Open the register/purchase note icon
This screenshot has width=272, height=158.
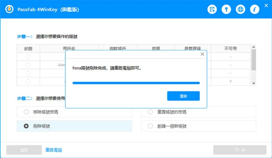(x=212, y=9)
